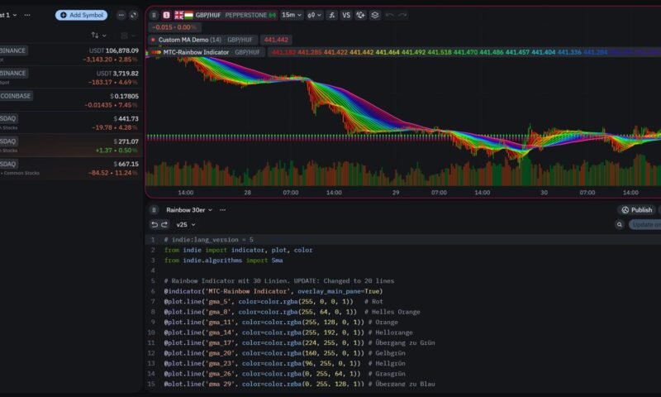Click the MTC-Rainbow Indicator legend label
The height and width of the screenshot is (397, 661).
(196, 52)
